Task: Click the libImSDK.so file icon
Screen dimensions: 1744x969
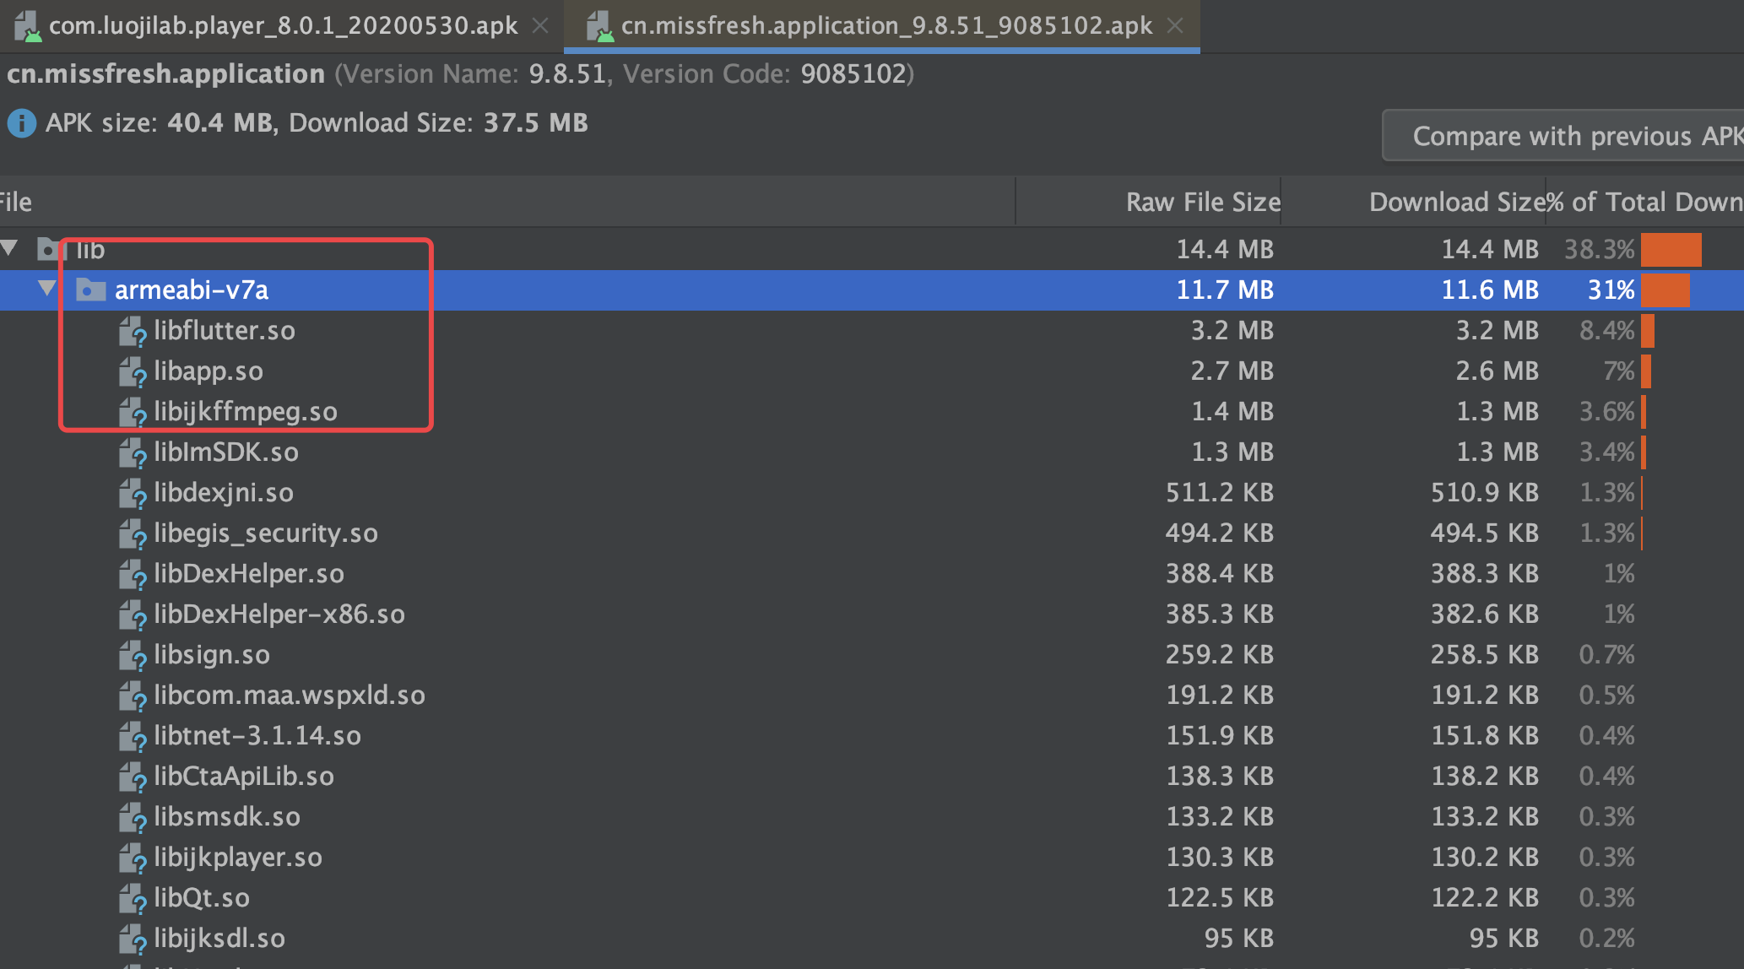Action: click(x=133, y=452)
